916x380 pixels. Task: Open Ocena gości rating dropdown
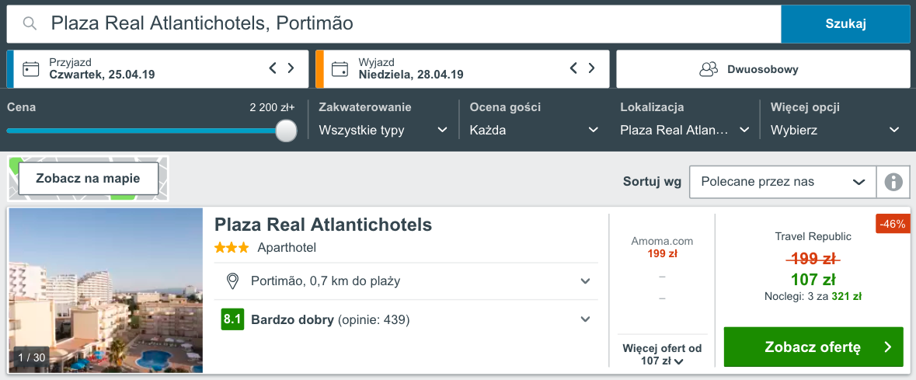point(534,130)
